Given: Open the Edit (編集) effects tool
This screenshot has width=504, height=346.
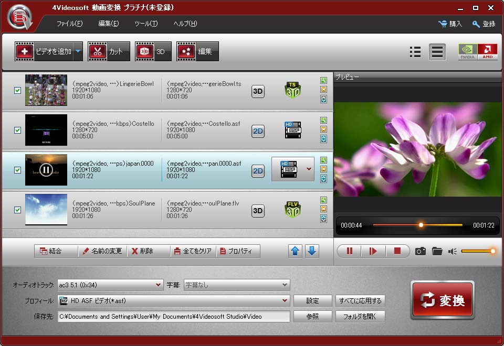Looking at the screenshot, I should pyautogui.click(x=197, y=51).
